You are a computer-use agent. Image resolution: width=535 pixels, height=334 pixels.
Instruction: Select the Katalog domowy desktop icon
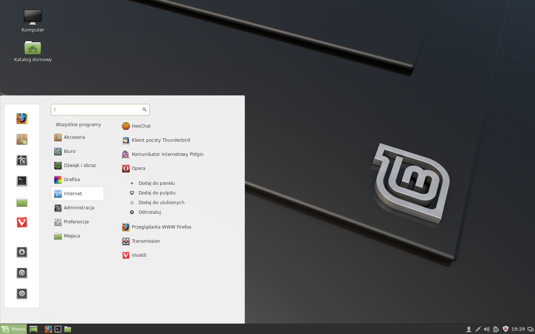pyautogui.click(x=33, y=51)
